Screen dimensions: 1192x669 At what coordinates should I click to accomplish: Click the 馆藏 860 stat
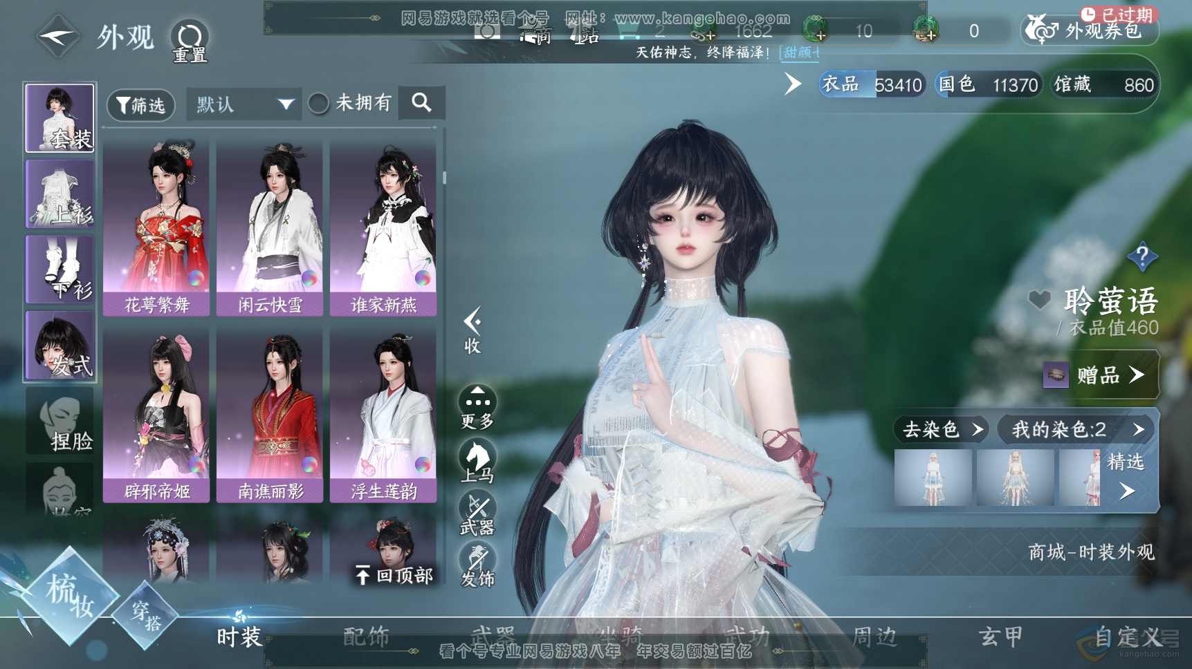1103,84
